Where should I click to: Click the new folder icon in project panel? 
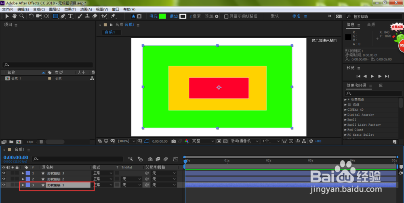click(11, 142)
